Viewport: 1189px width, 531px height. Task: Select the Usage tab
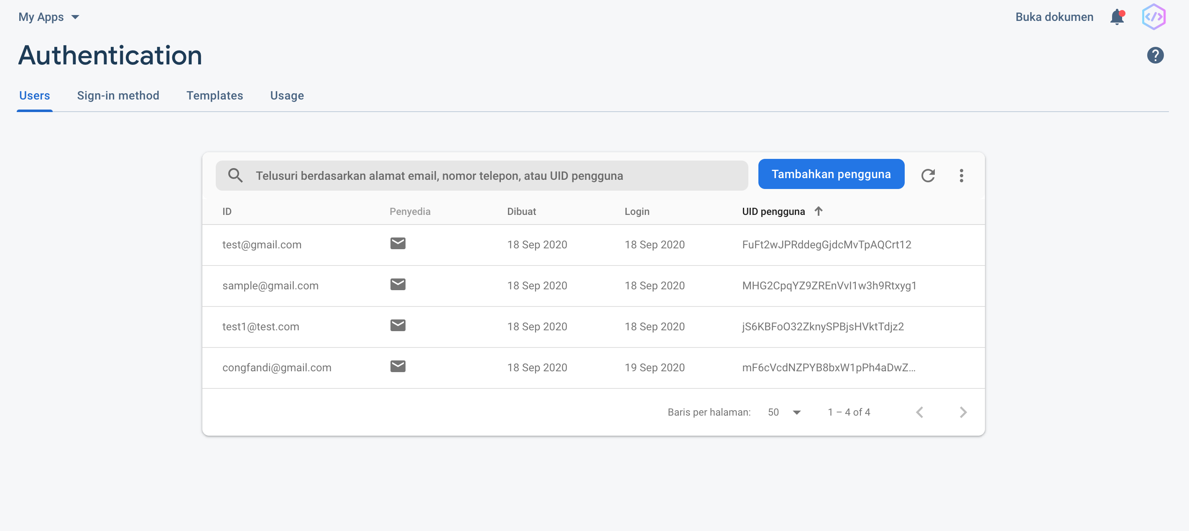point(287,96)
